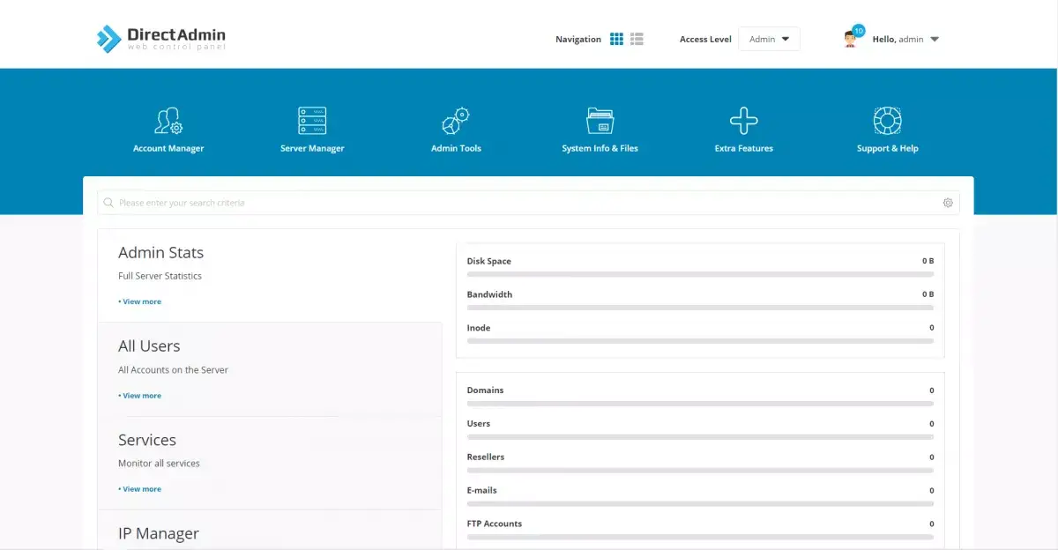Click the Bandwidth usage bar
Image resolution: width=1058 pixels, height=550 pixels.
point(700,308)
